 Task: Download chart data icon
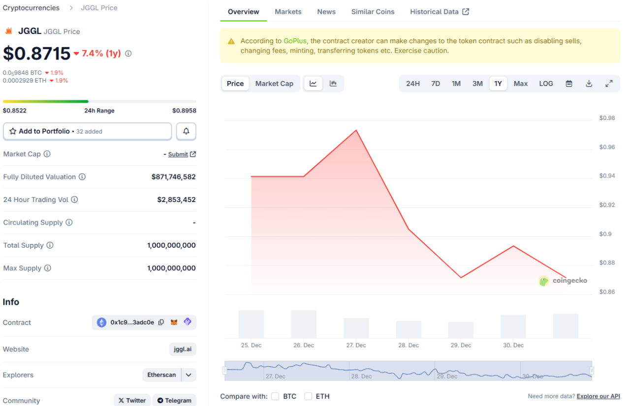pos(589,84)
